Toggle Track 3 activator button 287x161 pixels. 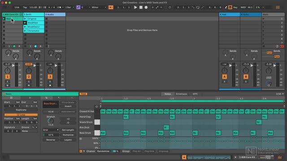click(50, 77)
